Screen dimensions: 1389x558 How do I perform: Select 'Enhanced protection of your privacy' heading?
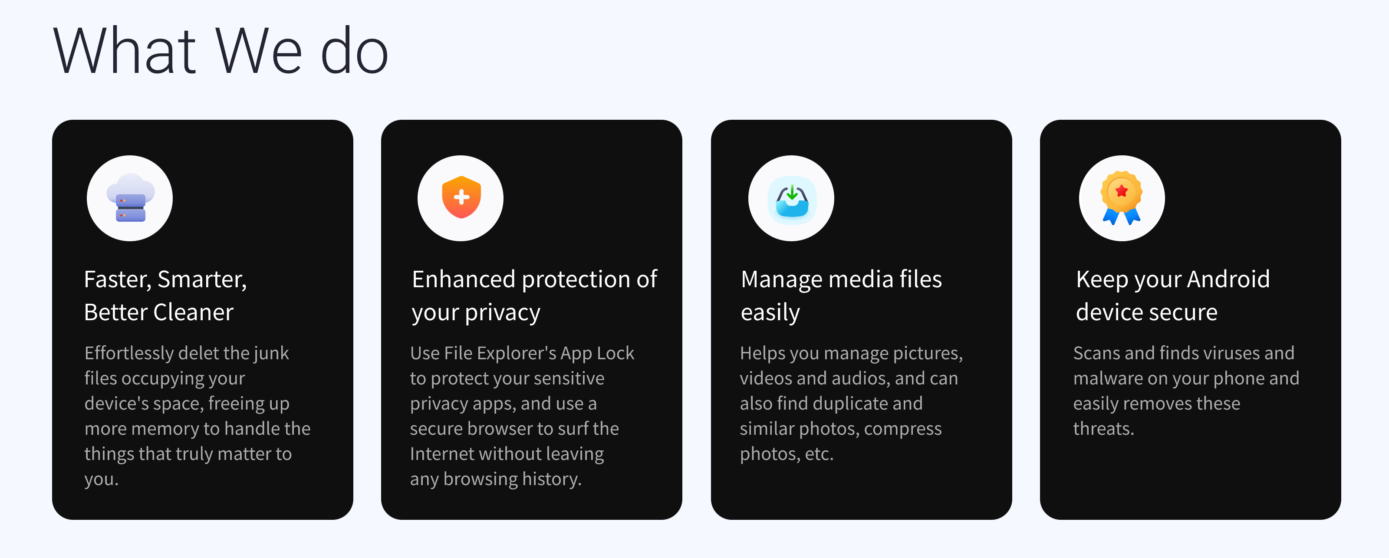534,296
